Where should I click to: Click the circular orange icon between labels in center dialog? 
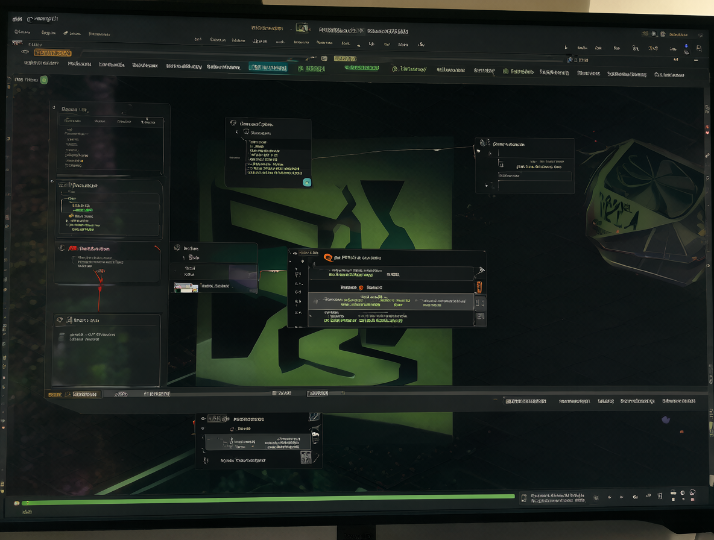[361, 287]
